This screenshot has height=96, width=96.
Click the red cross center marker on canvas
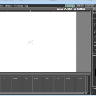(x=30, y=42)
